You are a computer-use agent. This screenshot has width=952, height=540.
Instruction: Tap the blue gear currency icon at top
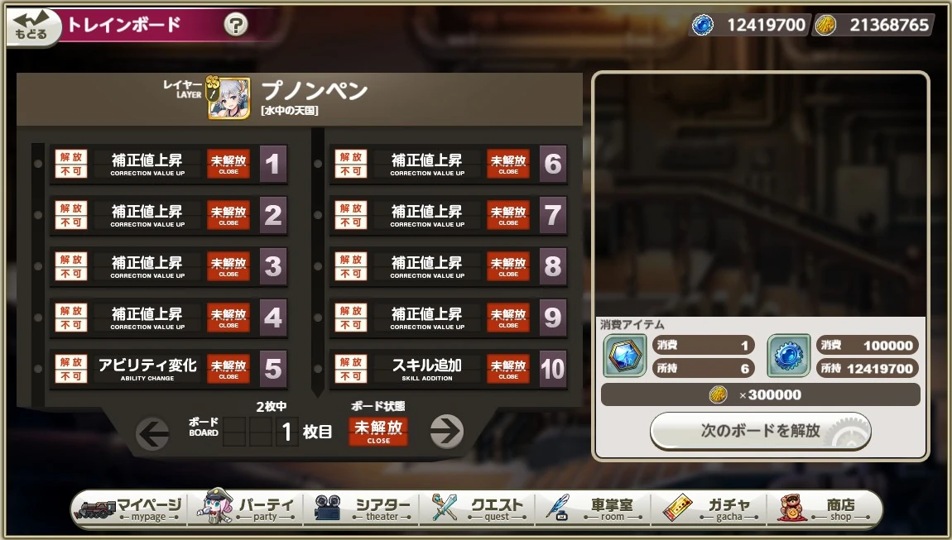[x=703, y=25]
